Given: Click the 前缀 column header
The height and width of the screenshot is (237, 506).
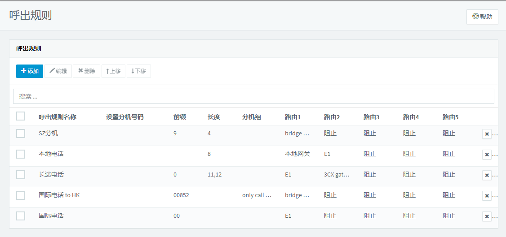Looking at the screenshot, I should click(179, 117).
